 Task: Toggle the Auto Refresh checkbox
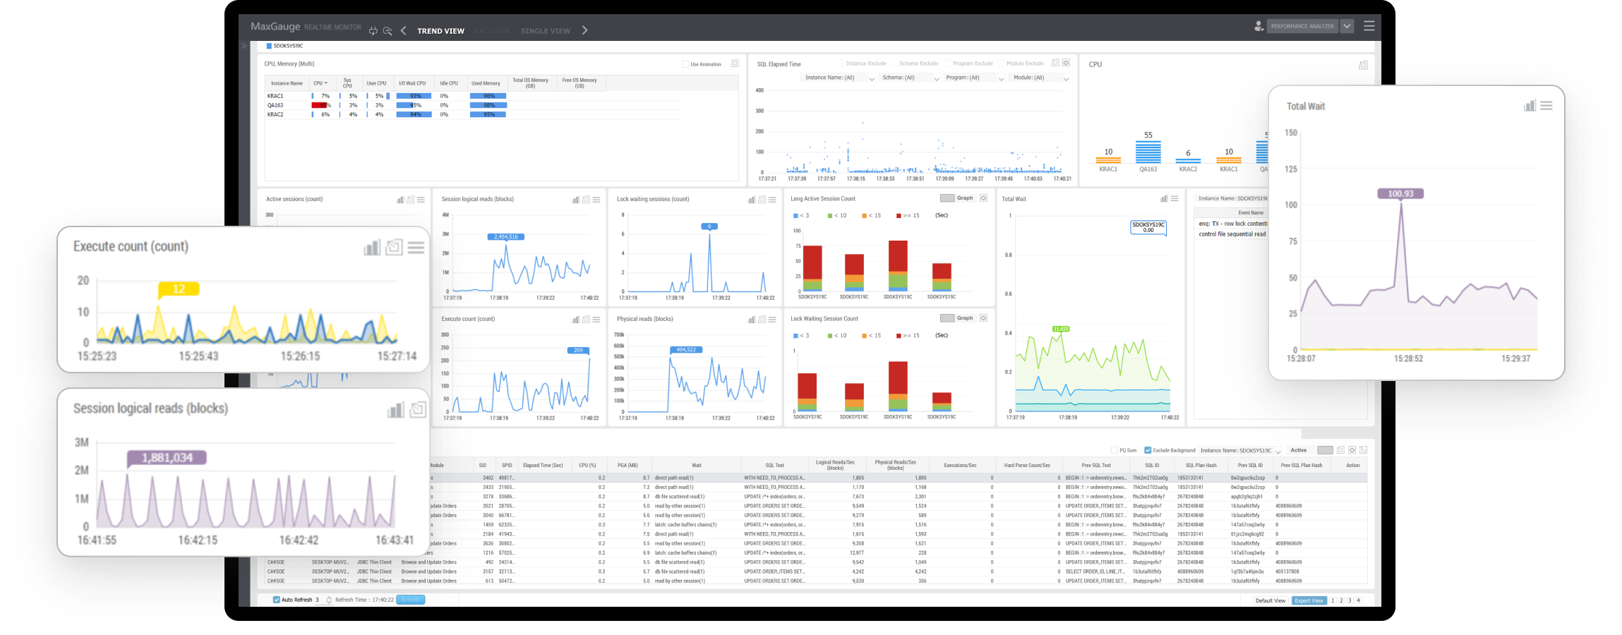tap(277, 600)
